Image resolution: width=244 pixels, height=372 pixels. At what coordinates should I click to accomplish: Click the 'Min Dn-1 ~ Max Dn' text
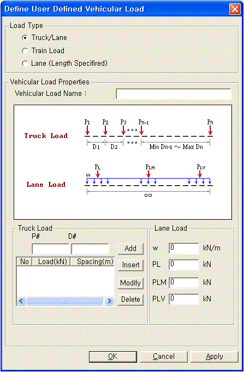[x=176, y=147]
